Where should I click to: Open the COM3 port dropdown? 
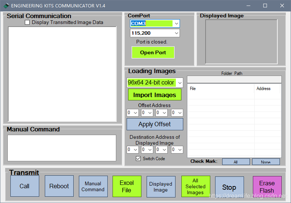pos(176,24)
